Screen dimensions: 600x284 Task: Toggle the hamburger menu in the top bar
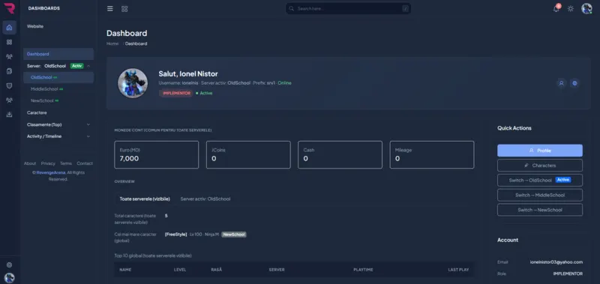(110, 9)
